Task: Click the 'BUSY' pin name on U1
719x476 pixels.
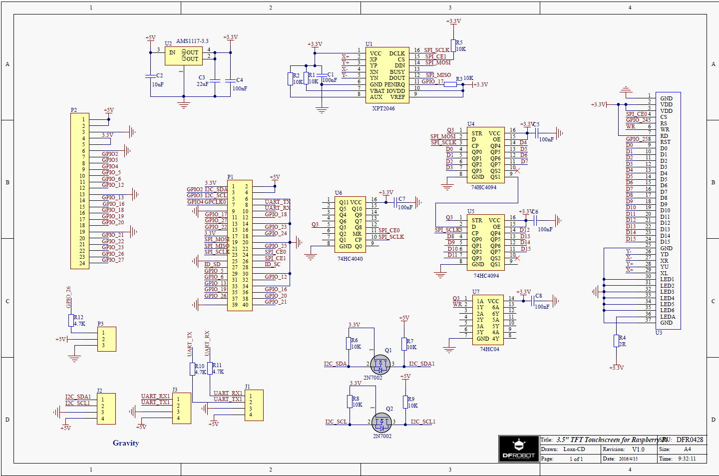Action: click(x=397, y=72)
